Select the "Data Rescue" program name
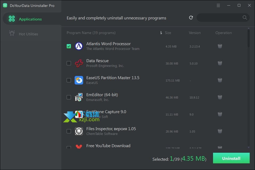This screenshot has height=170, width=255. coord(97,61)
